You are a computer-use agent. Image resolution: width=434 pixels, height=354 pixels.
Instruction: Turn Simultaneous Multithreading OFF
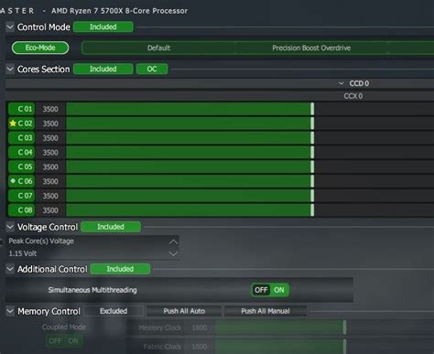point(261,290)
